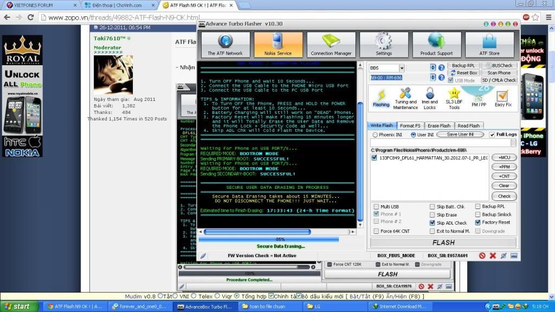The height and width of the screenshot is (312, 555).
Task: Open Easy Fix checkmark icon
Action: tap(503, 99)
